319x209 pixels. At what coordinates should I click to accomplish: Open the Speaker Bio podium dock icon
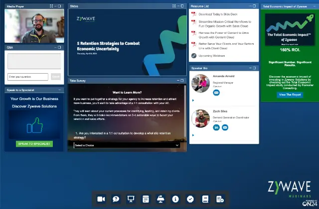pyautogui.click(x=160, y=199)
